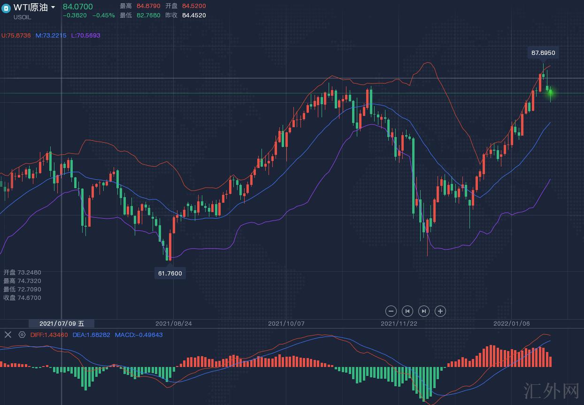Click the USOIL ticker symbol text
This screenshot has height=405, width=584.
click(22, 17)
